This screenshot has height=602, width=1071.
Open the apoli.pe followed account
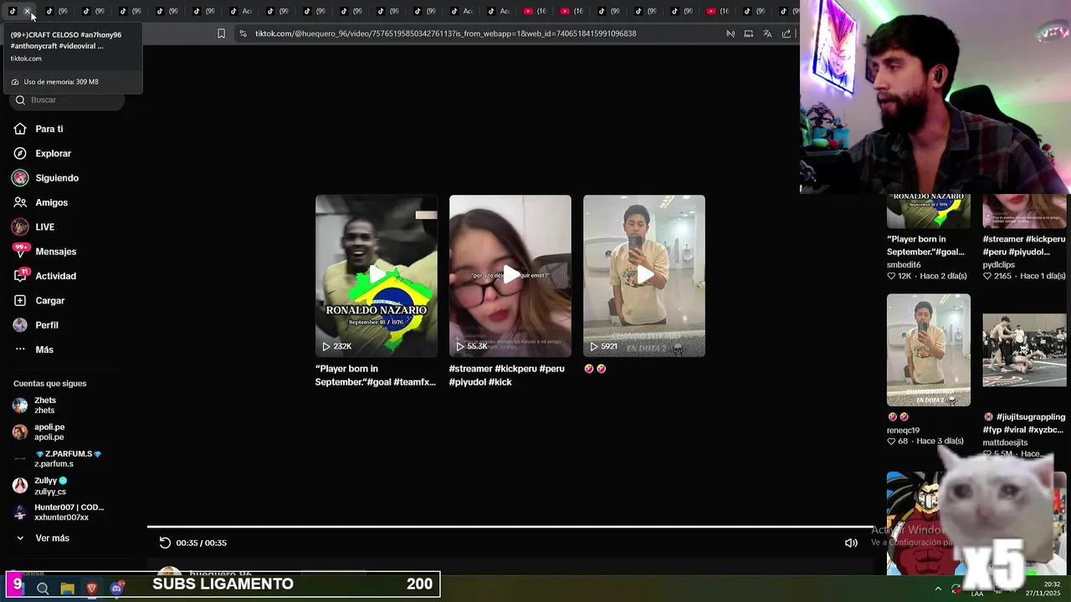click(49, 431)
